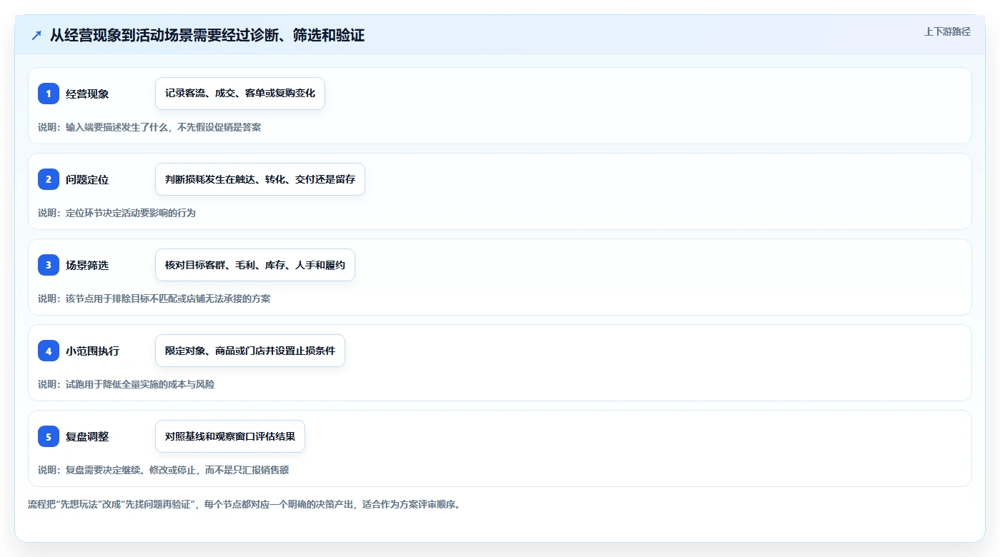Click the step 4 number badge
The image size is (1000, 557).
pyautogui.click(x=49, y=351)
